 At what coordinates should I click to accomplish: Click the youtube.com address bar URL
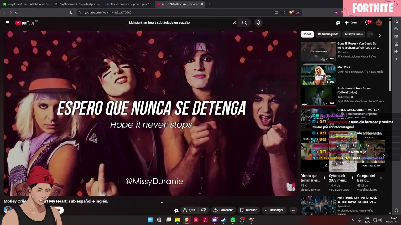pyautogui.click(x=108, y=12)
